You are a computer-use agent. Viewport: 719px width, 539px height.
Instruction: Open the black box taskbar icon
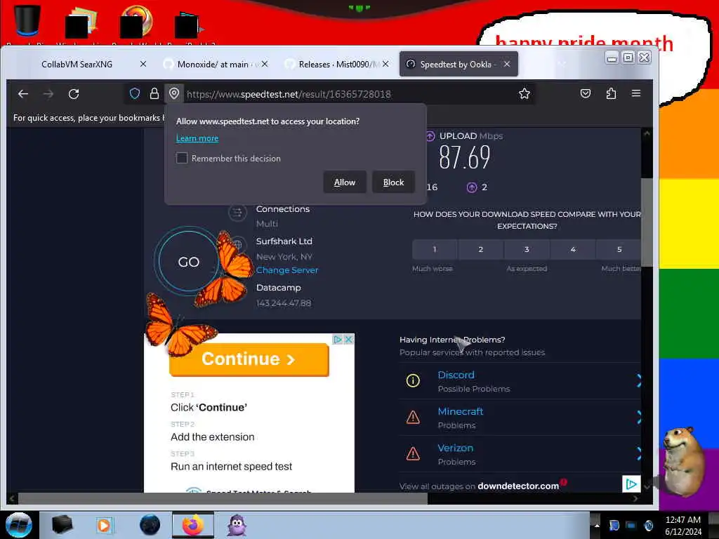coord(62,525)
